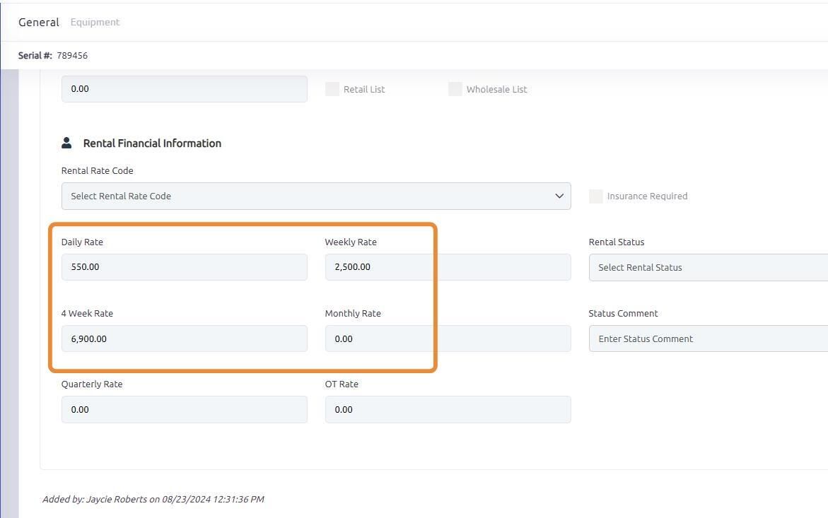Viewport: 828px width, 518px height.
Task: Click the 4 Week Rate field
Action: click(x=184, y=339)
